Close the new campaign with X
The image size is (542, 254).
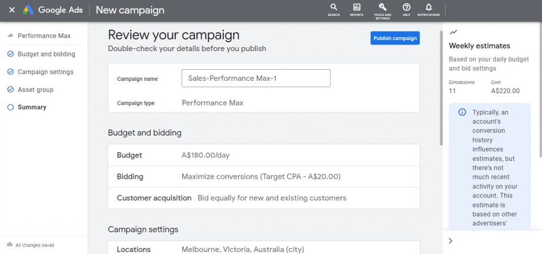(12, 10)
